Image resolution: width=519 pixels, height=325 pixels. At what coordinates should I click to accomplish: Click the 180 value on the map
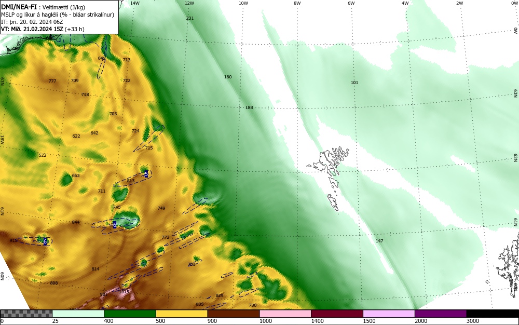[x=228, y=77]
